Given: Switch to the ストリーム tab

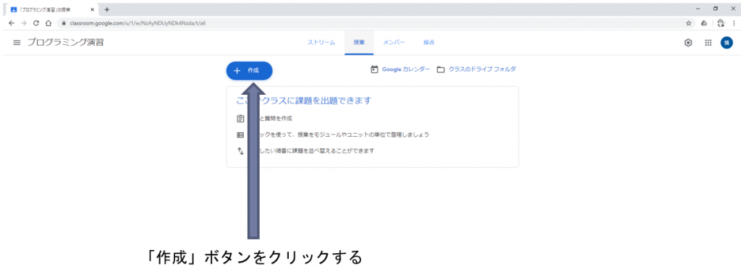Looking at the screenshot, I should [x=321, y=43].
